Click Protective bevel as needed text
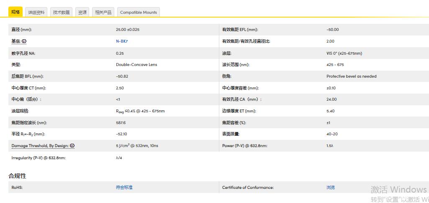Image resolution: width=429 pixels, height=203 pixels. pos(351,76)
